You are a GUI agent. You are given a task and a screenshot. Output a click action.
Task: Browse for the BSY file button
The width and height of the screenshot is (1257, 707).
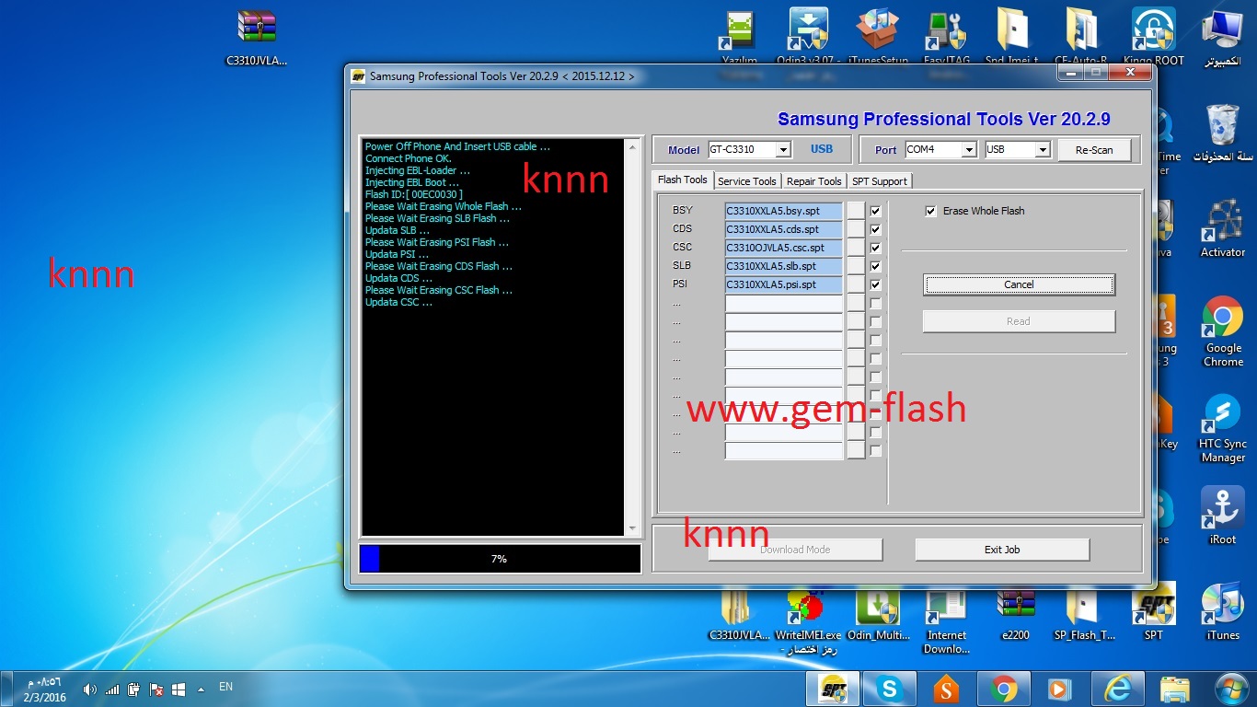point(856,211)
